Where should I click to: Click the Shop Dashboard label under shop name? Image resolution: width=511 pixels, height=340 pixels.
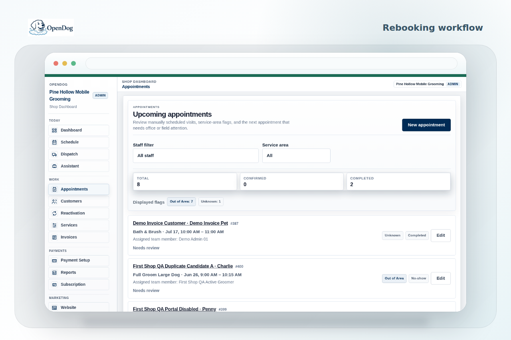pyautogui.click(x=63, y=107)
